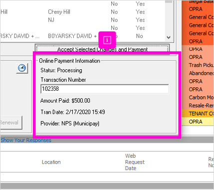
Task: Select the Cherry Hill cell beside NJ column
Action: 59,12
